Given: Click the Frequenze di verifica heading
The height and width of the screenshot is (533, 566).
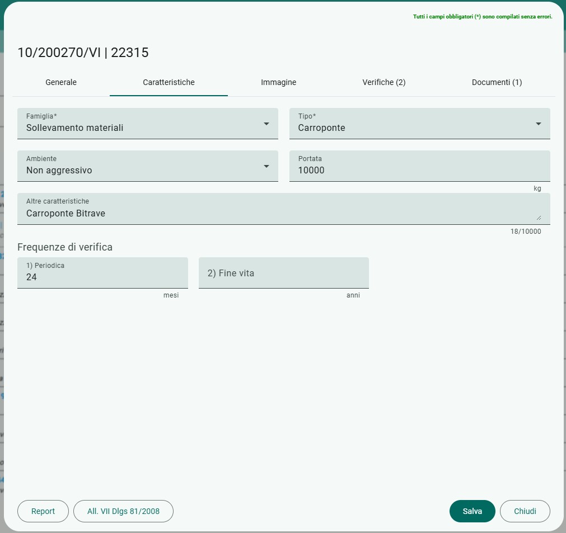Looking at the screenshot, I should pyautogui.click(x=65, y=247).
